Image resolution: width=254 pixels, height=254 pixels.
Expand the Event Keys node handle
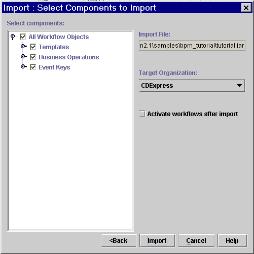point(23,66)
